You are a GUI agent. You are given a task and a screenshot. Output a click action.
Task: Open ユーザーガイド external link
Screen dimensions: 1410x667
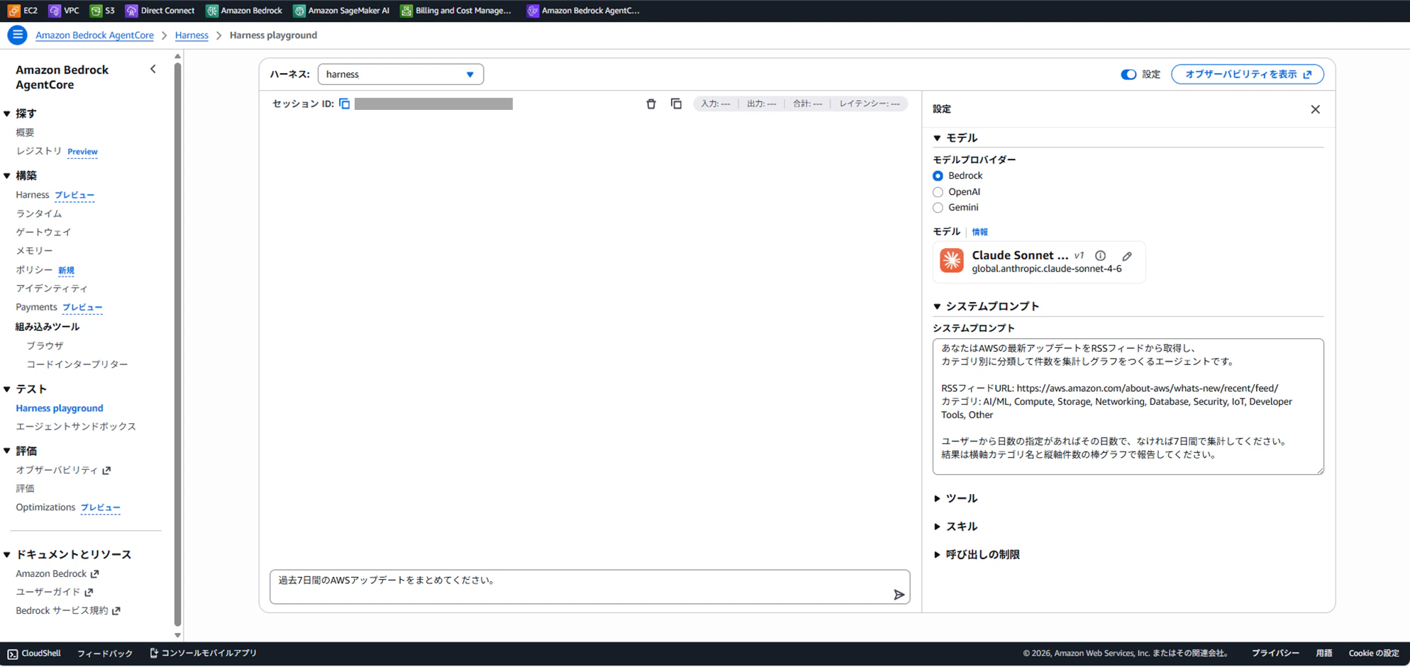click(55, 592)
